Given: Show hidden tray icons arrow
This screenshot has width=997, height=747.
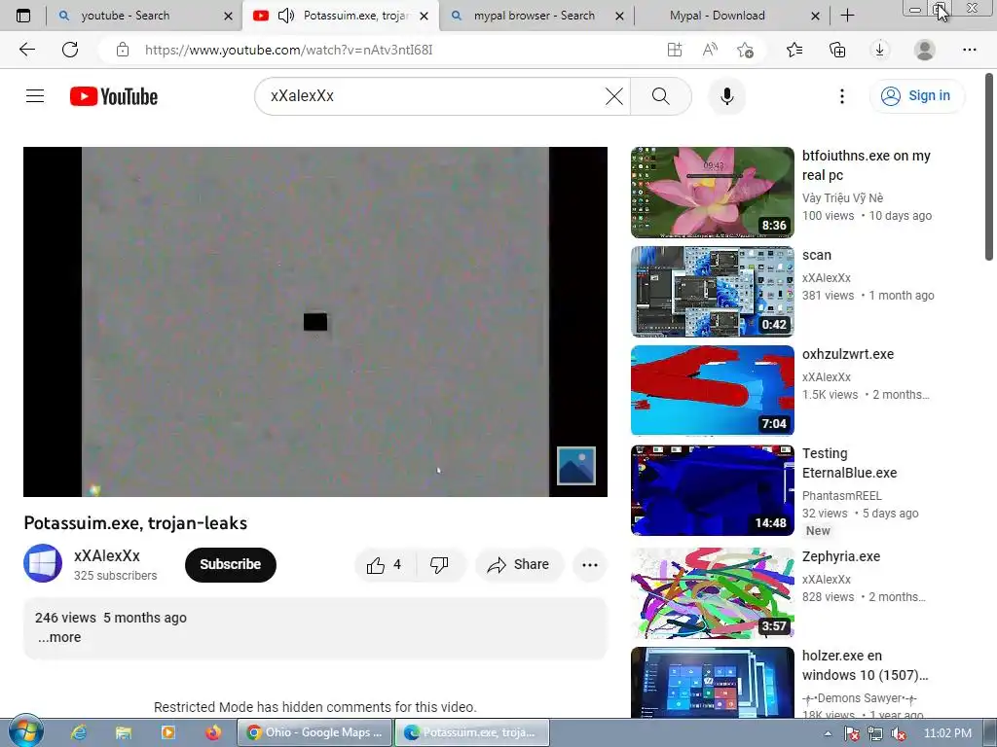Looking at the screenshot, I should pyautogui.click(x=828, y=733).
